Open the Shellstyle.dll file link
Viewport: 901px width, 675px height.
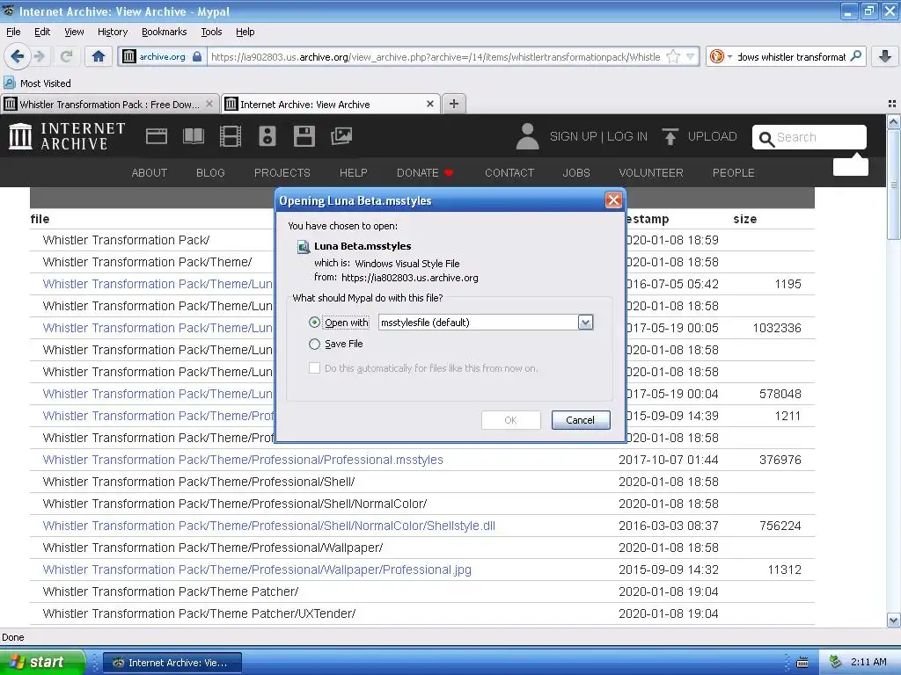tap(269, 526)
